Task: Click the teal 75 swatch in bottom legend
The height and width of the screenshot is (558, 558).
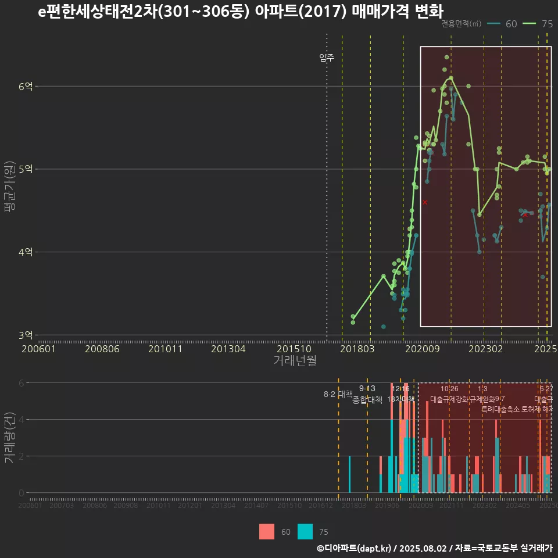Action: (x=305, y=531)
